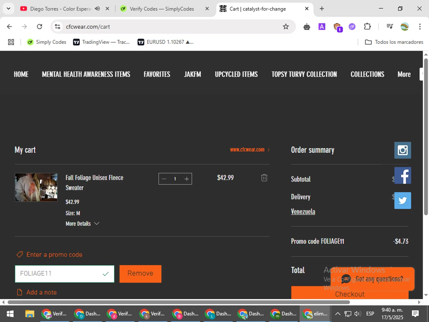The image size is (429, 322).
Task: Bookmark this page with the star icon
Action: pyautogui.click(x=286, y=27)
